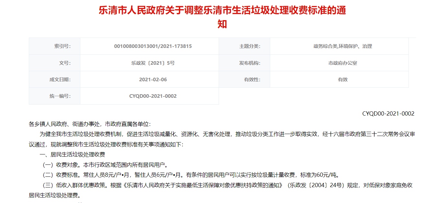Select the date 2021-02-06

pyautogui.click(x=153, y=80)
